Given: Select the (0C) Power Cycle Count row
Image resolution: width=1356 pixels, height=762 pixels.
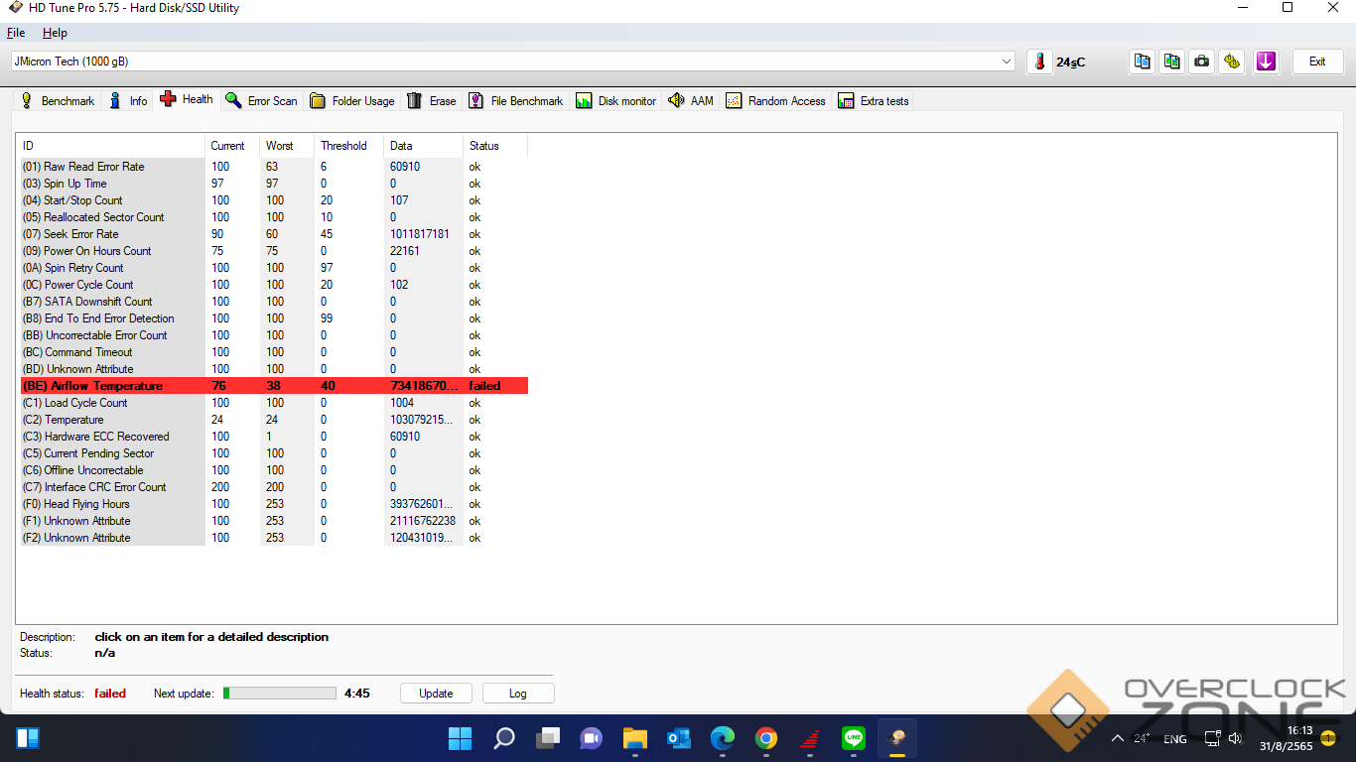Looking at the screenshot, I should [274, 285].
